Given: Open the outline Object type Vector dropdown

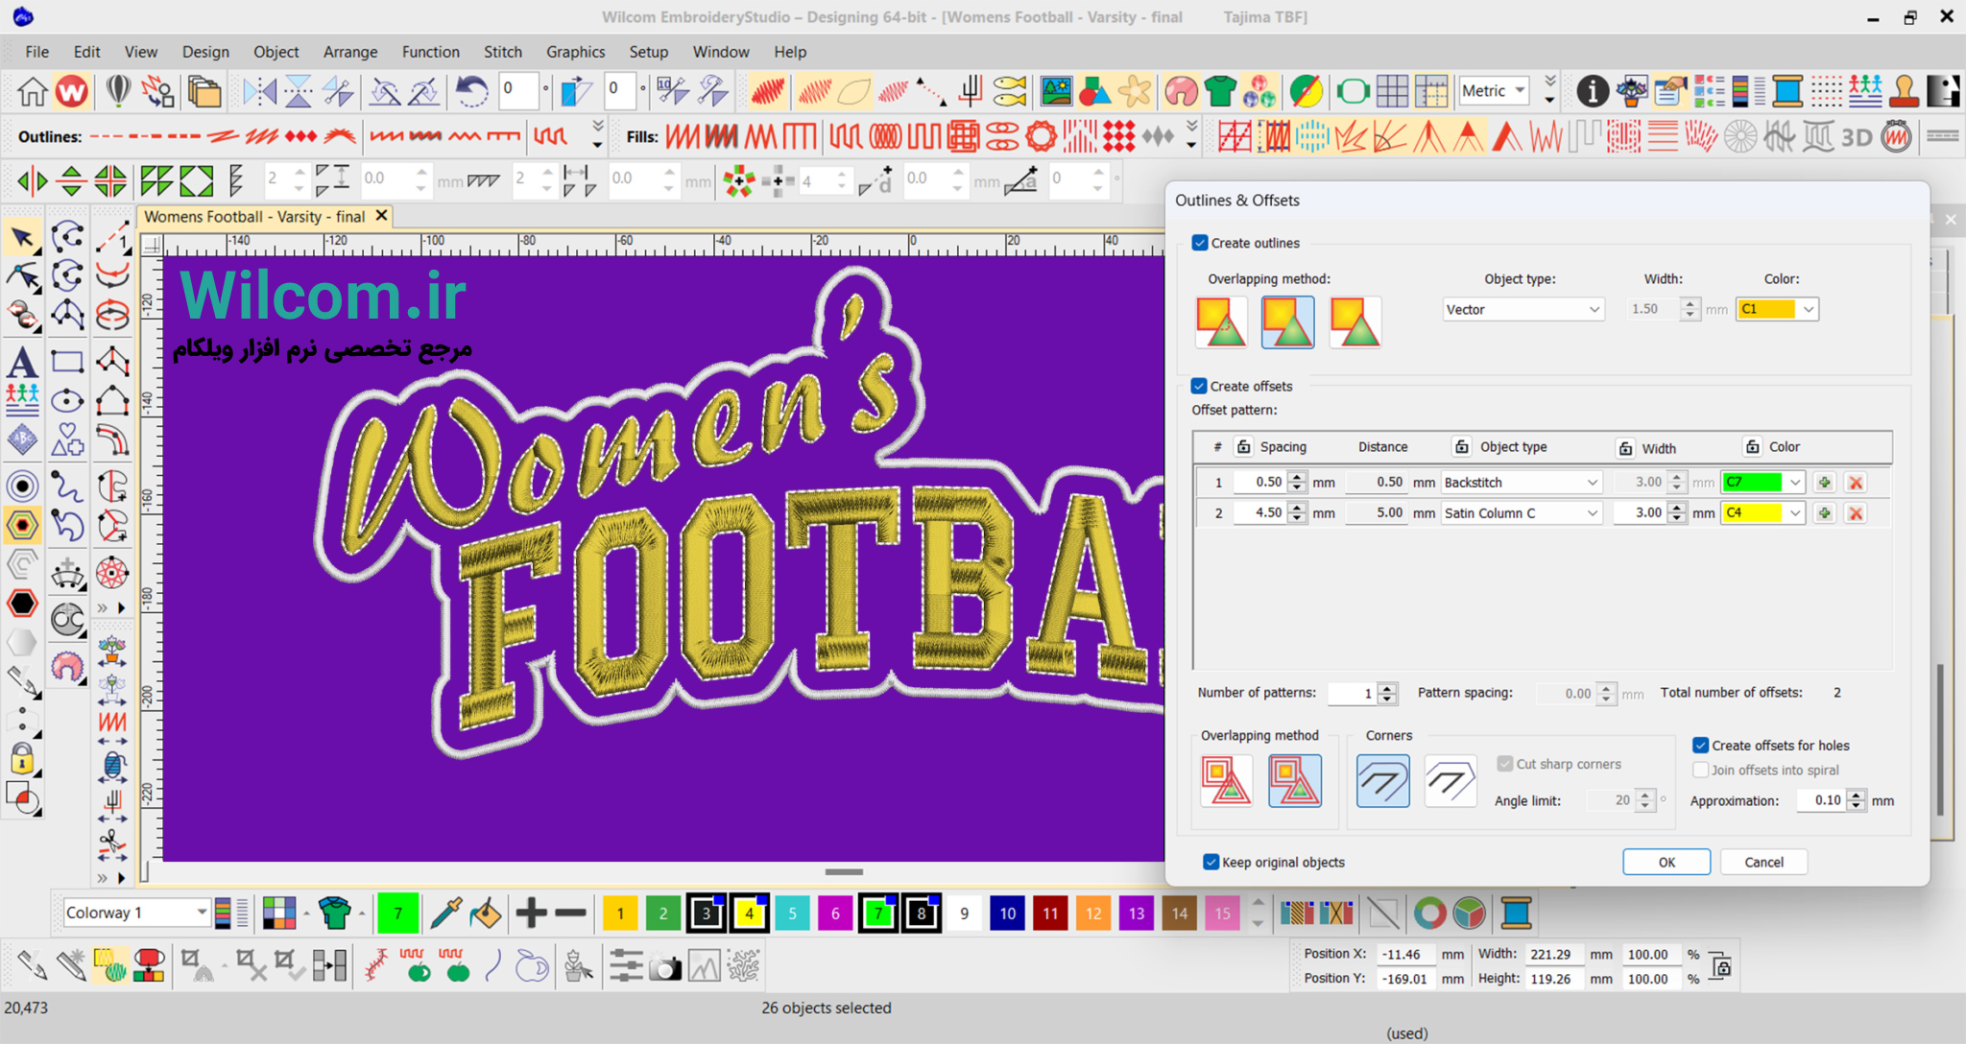Looking at the screenshot, I should [x=1522, y=309].
